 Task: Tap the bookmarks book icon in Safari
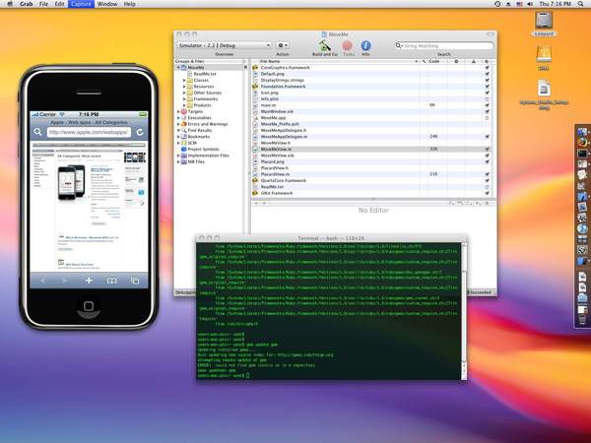point(111,281)
